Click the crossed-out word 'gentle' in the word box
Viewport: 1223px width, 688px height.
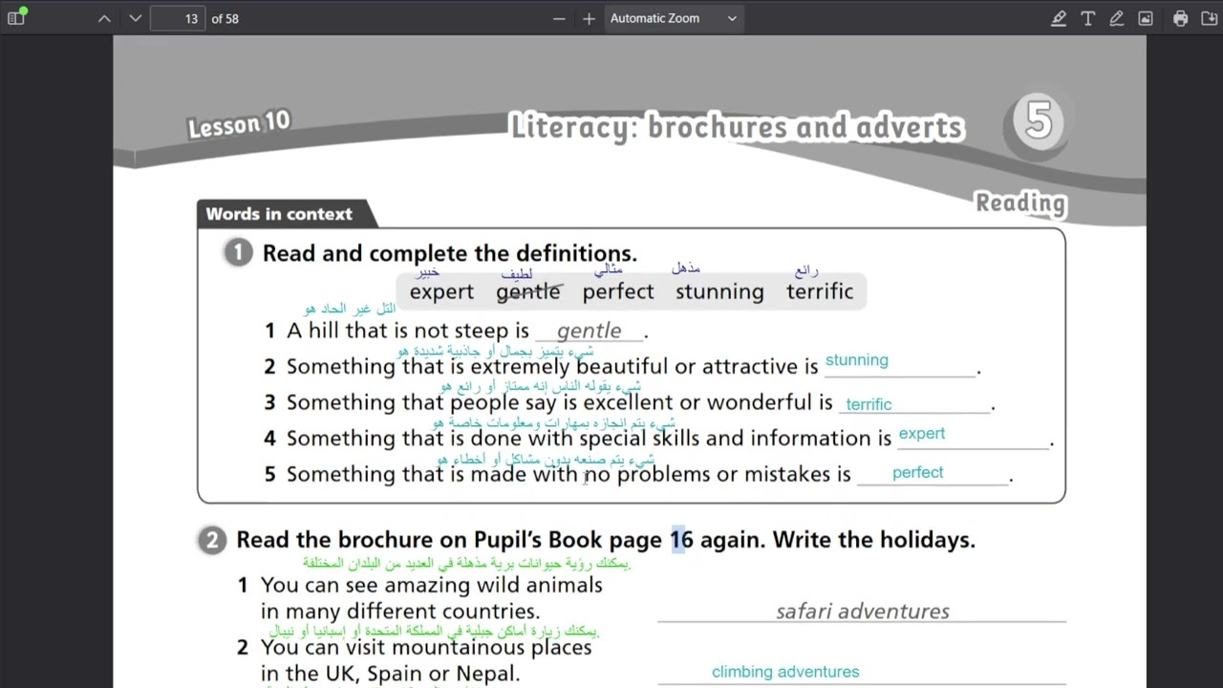528,292
